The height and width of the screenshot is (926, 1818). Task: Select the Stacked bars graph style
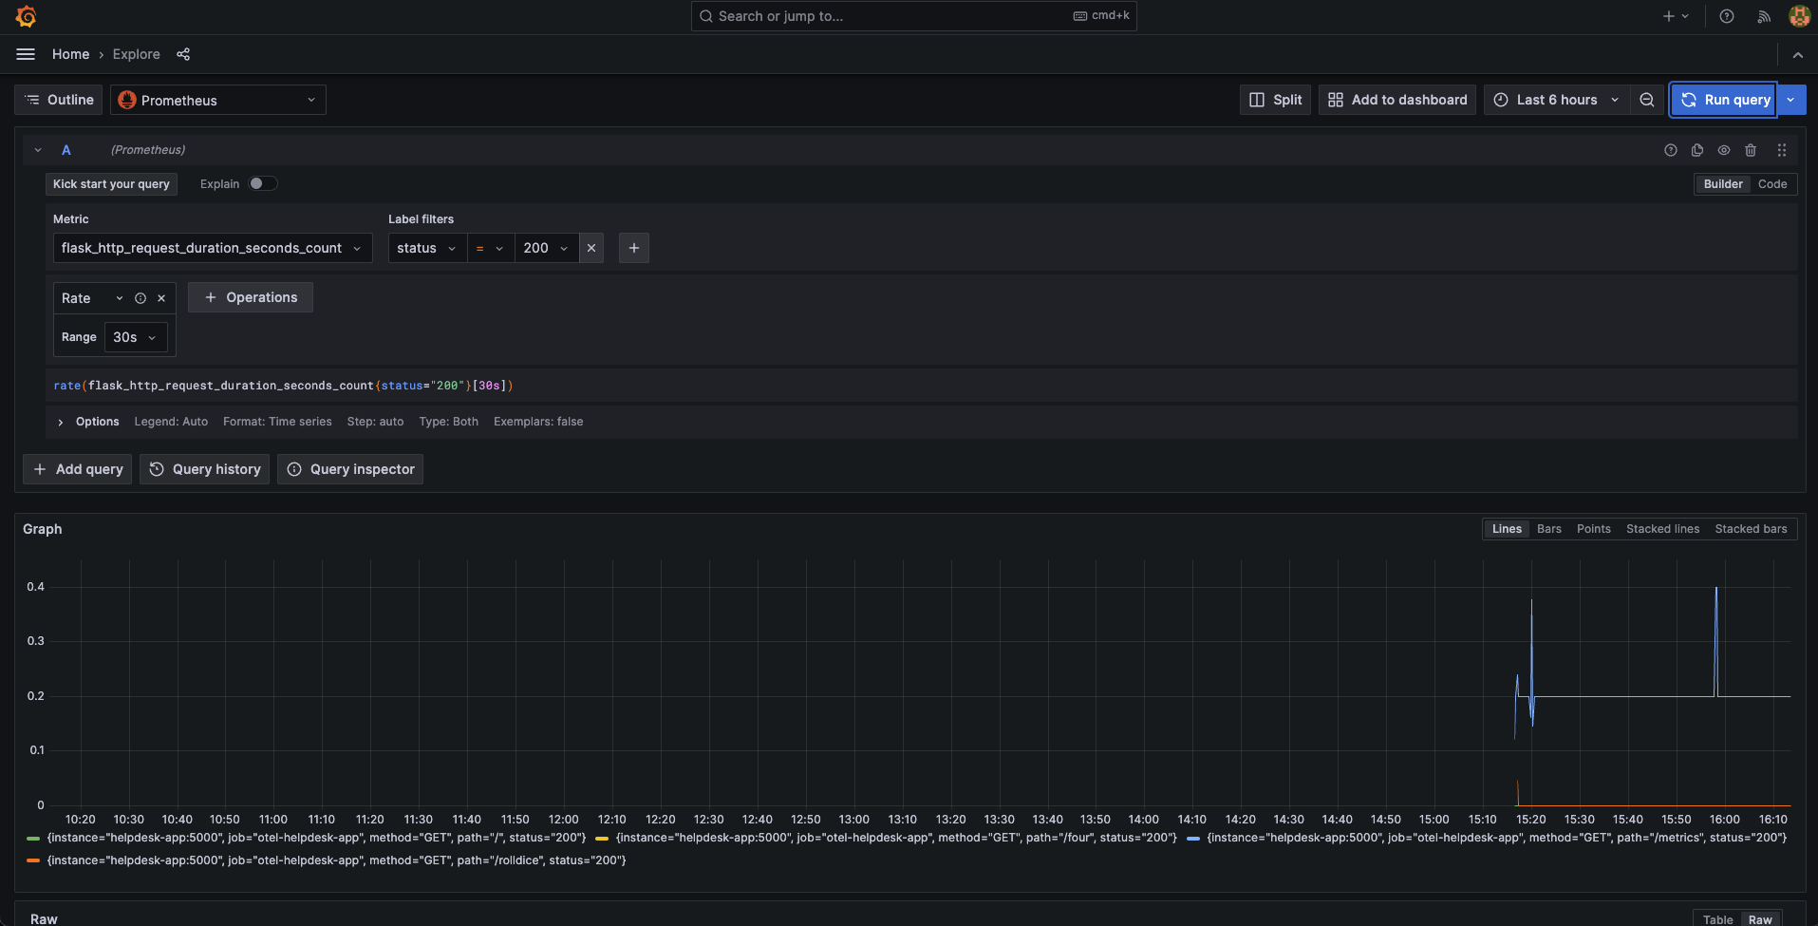click(1750, 529)
